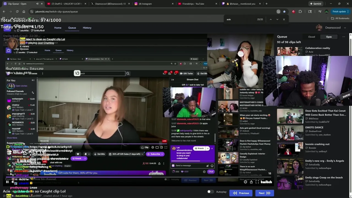The image size is (352, 198).
Task: Switch to the History nav tab
Action: (x=87, y=28)
